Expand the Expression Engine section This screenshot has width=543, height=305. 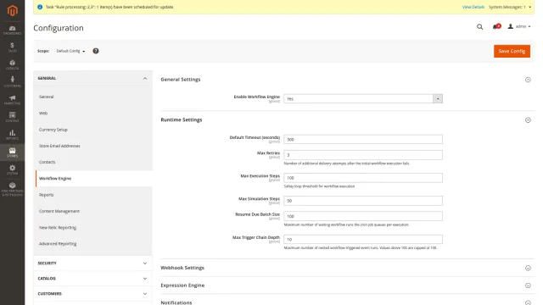(x=528, y=286)
